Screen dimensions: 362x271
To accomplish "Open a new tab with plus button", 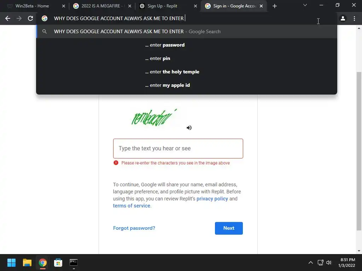I will click(x=274, y=6).
